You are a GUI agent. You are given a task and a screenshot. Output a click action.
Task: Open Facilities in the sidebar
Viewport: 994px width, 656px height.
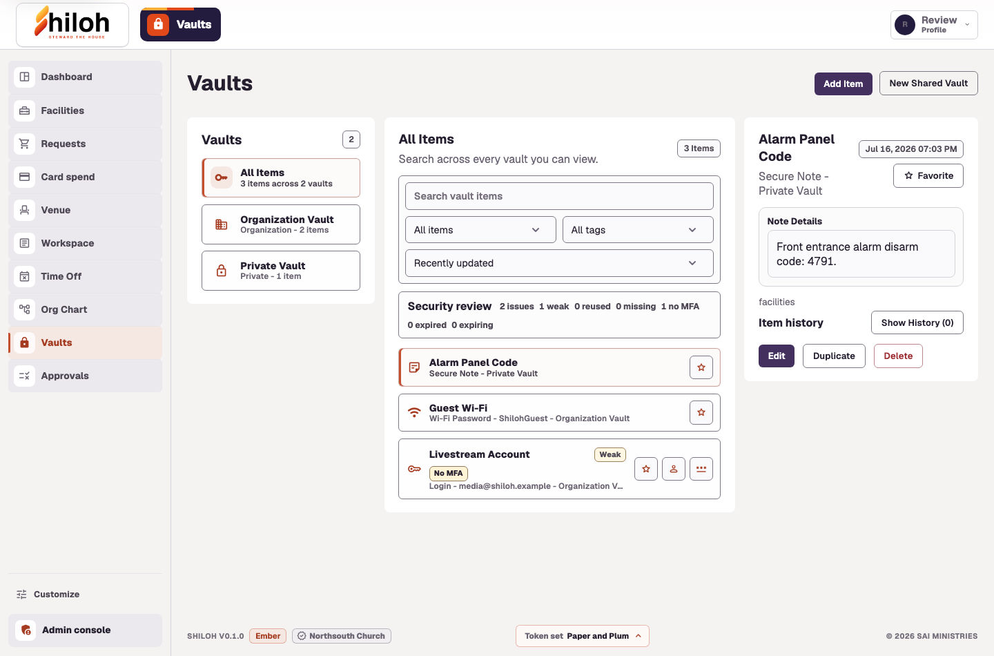click(86, 110)
